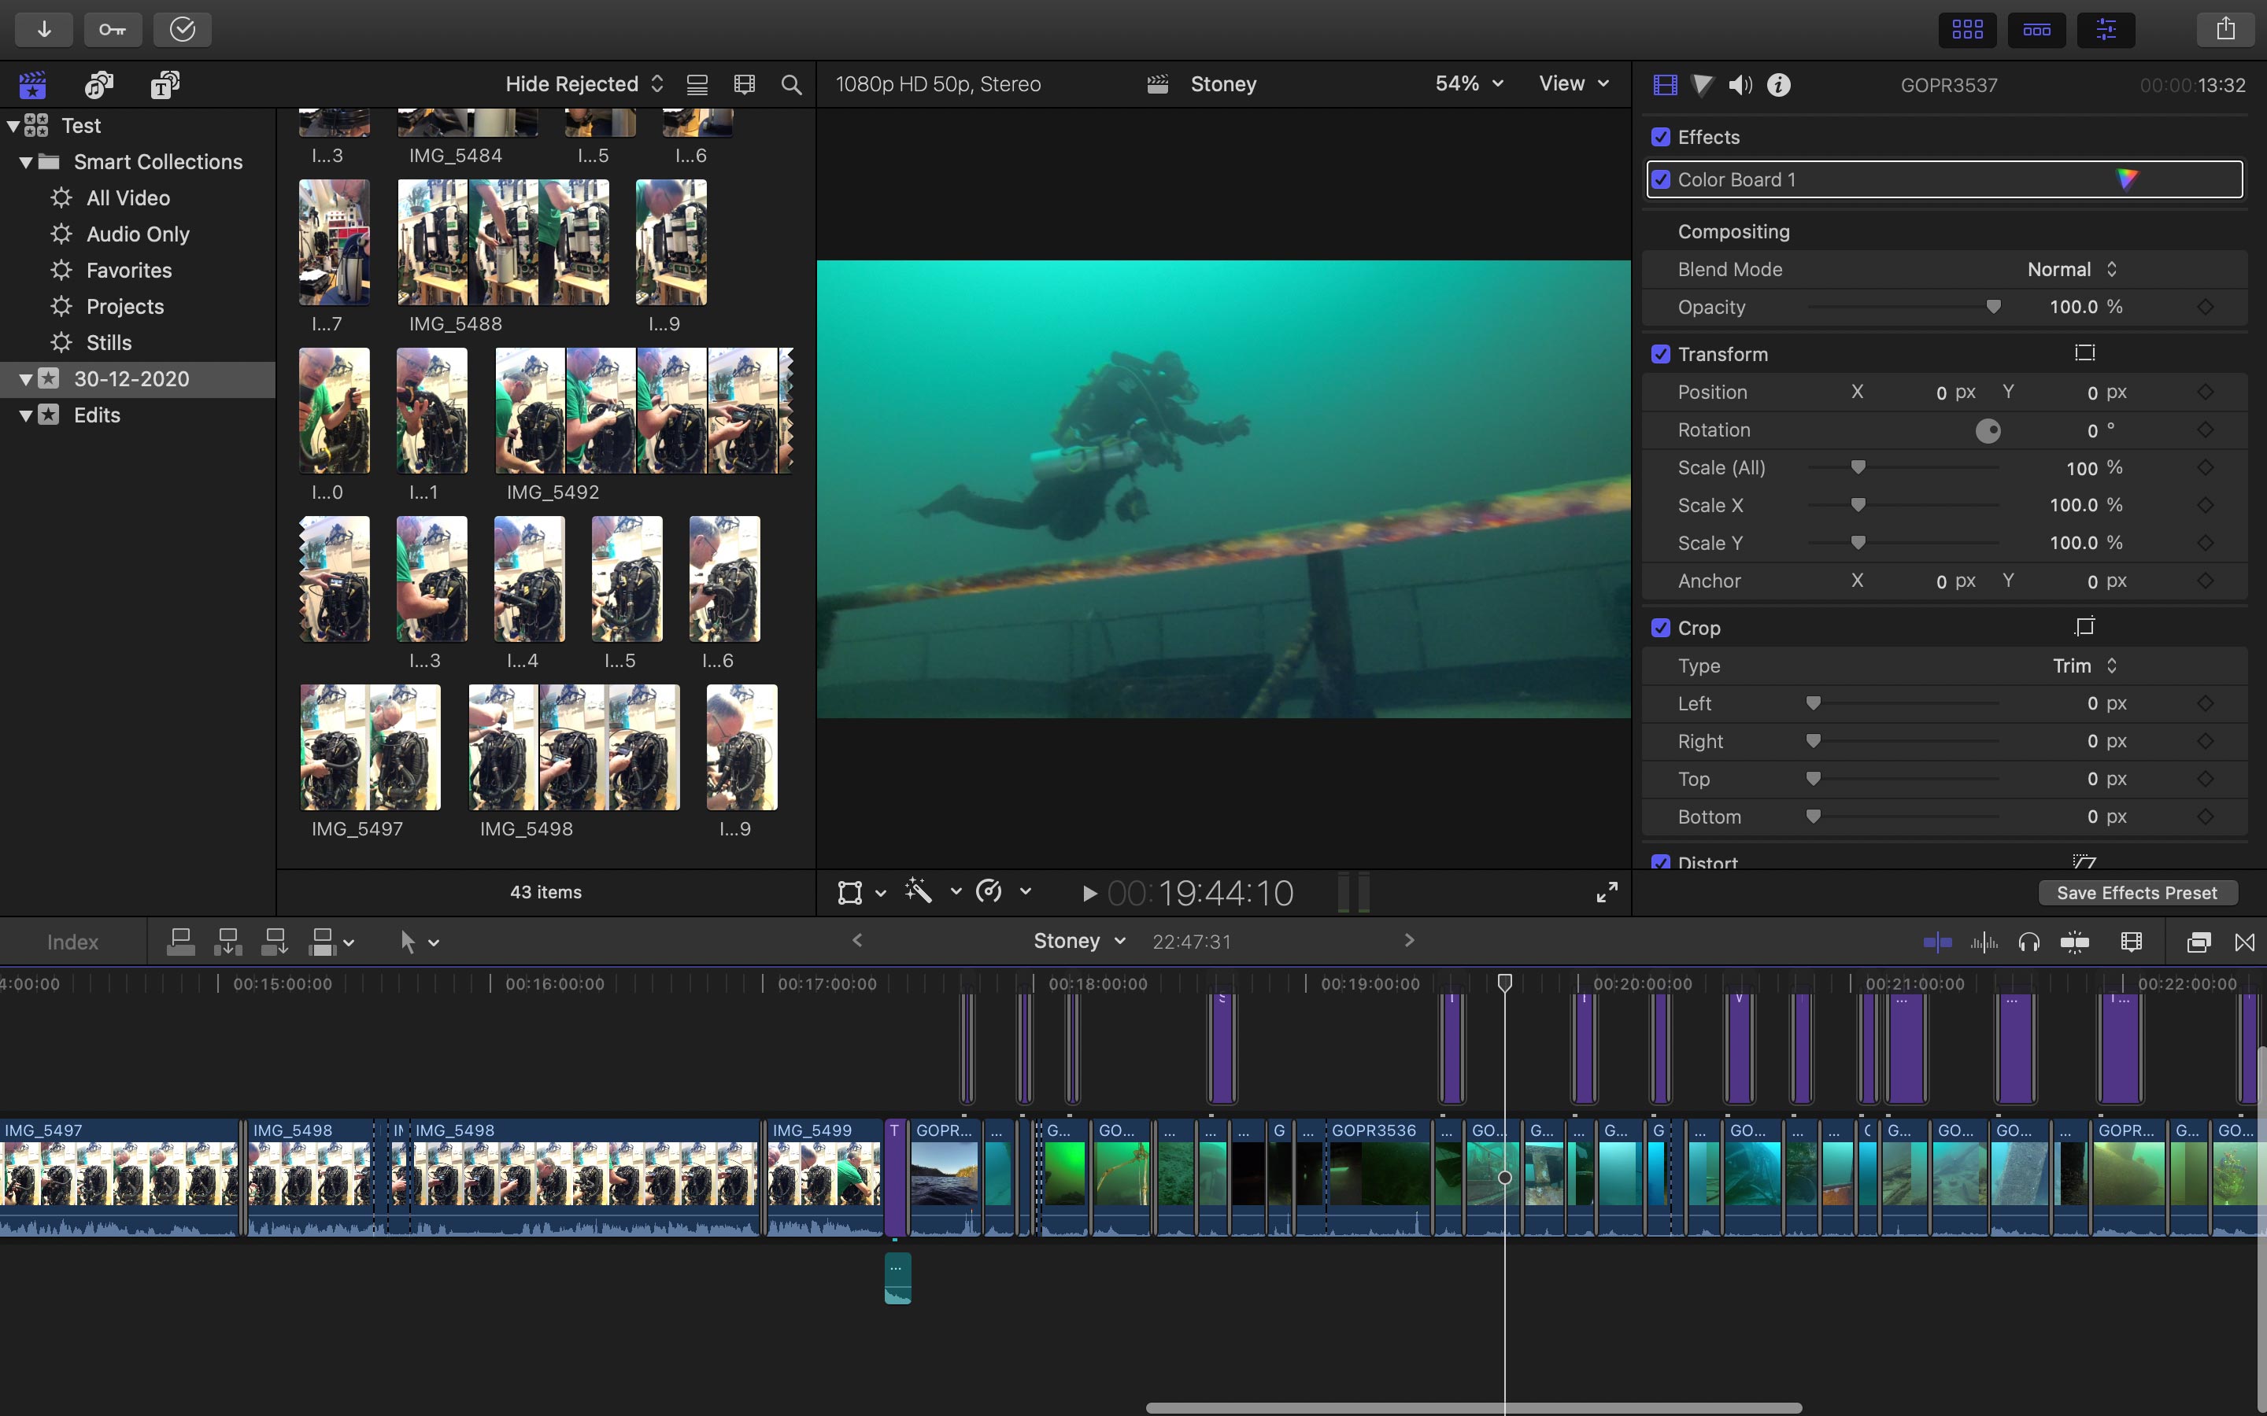Screen dimensions: 2267x1416
Task: Switch to the Video Inspector tab
Action: tap(1665, 85)
